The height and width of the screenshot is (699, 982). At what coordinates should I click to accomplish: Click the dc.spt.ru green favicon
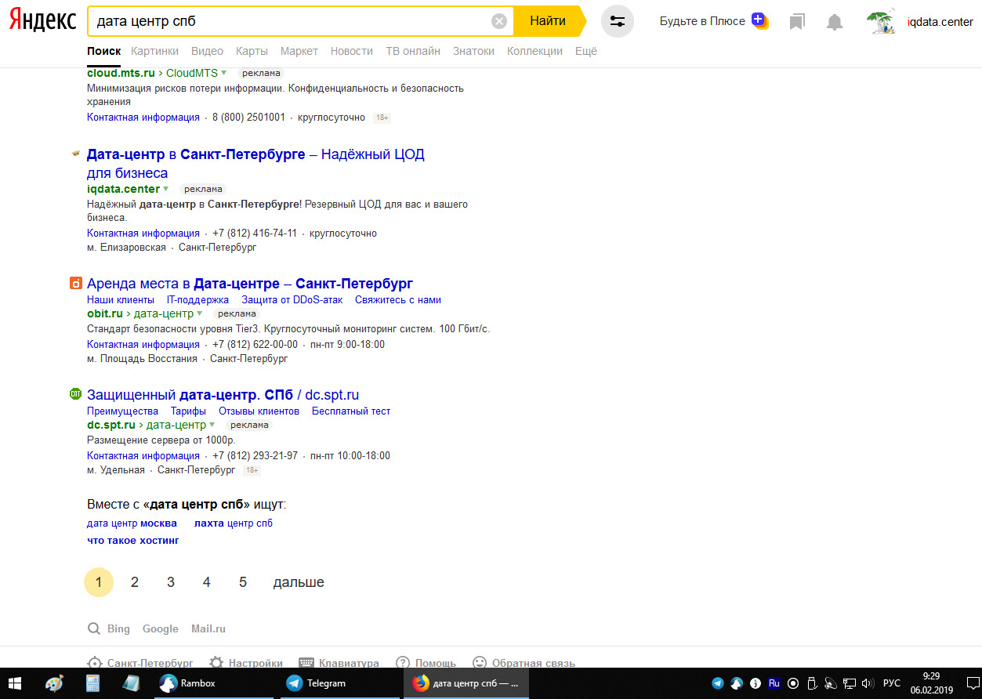(x=76, y=394)
